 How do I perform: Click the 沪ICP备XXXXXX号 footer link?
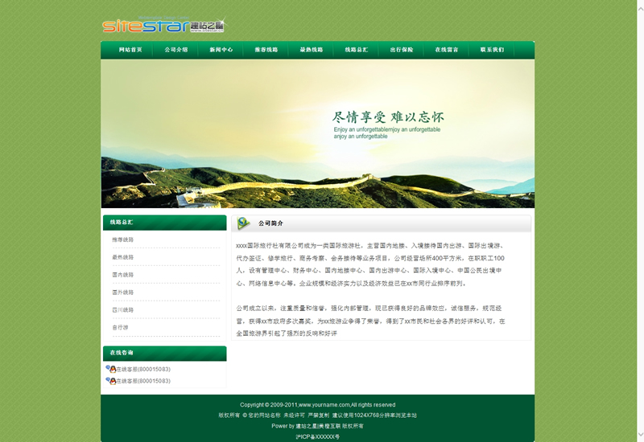317,436
